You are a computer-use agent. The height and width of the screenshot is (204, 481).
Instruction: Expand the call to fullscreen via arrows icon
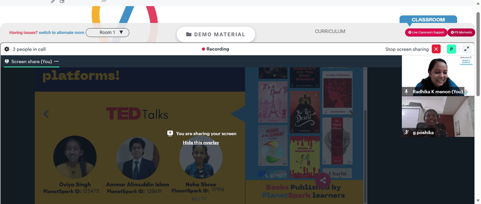tap(467, 49)
